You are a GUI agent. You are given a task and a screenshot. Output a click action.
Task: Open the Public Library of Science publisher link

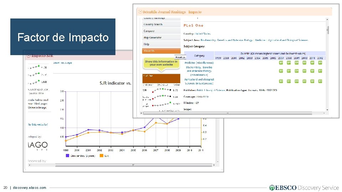click(x=211, y=90)
